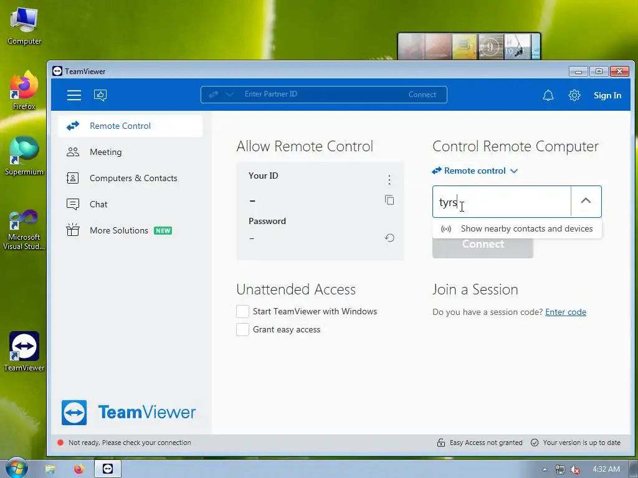Click the Enter code link
Viewport: 638px width, 478px height.
(566, 312)
